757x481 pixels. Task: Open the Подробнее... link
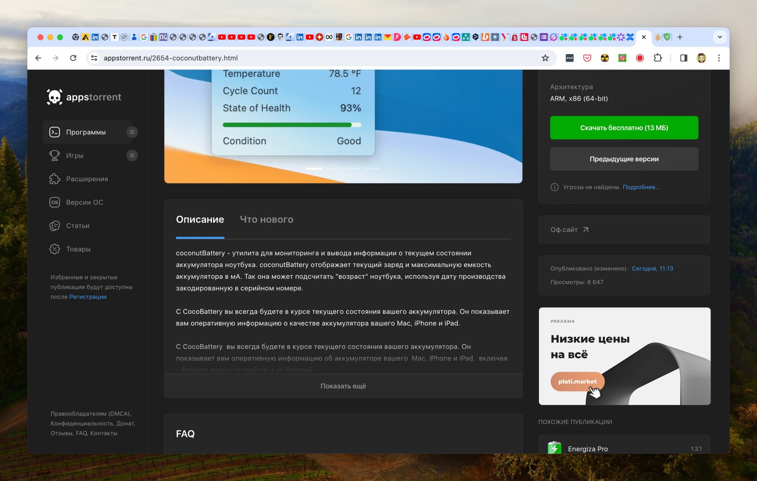pos(641,187)
